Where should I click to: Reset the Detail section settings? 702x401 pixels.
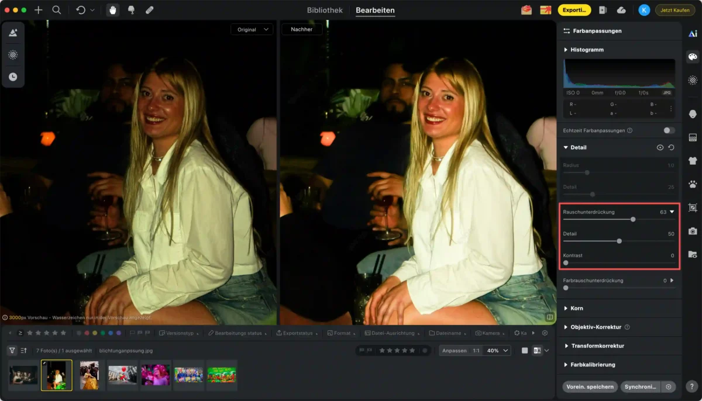pos(671,147)
